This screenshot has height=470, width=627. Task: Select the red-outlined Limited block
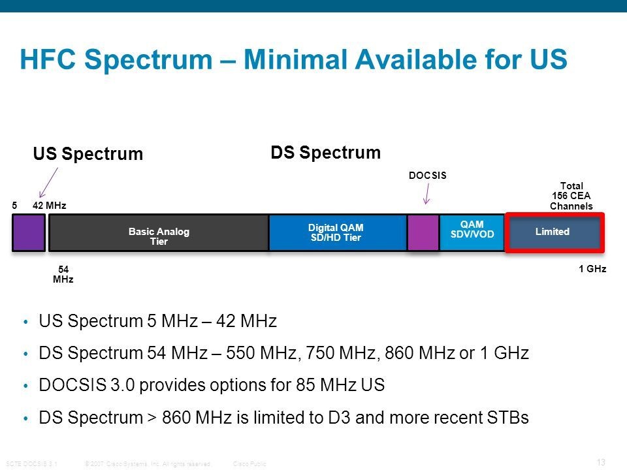(554, 232)
